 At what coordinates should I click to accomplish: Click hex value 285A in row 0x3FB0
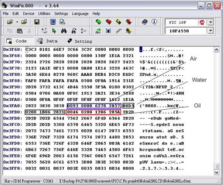tap(115, 112)
